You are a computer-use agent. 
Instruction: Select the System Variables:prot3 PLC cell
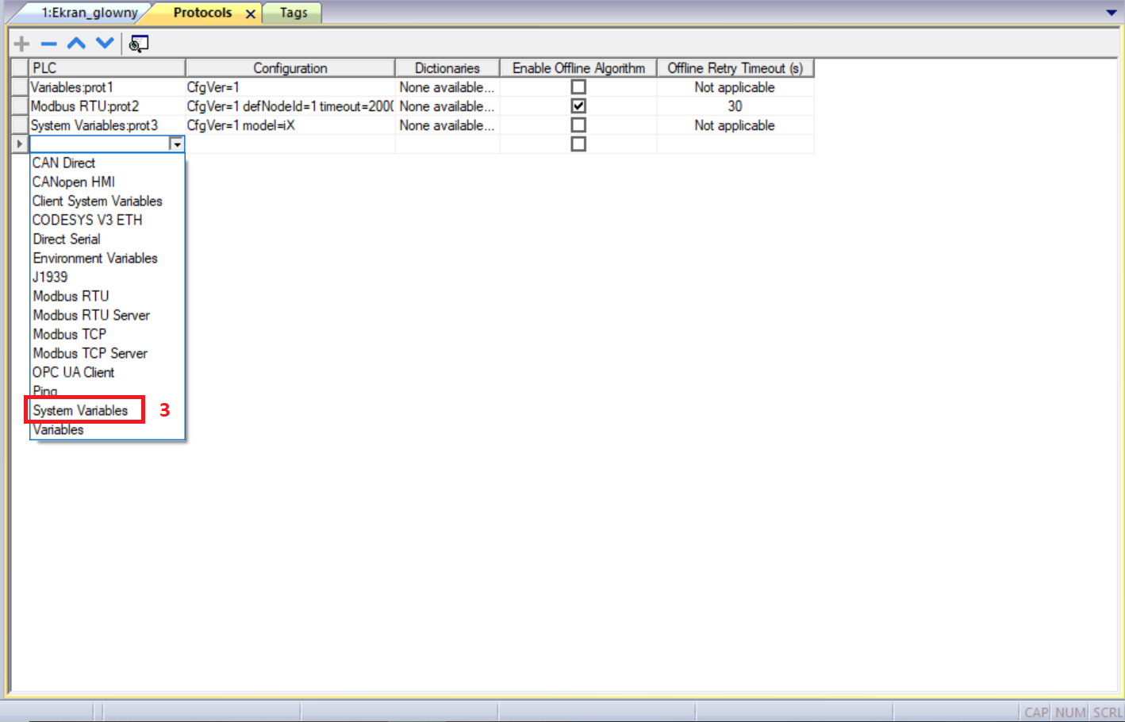pyautogui.click(x=107, y=125)
